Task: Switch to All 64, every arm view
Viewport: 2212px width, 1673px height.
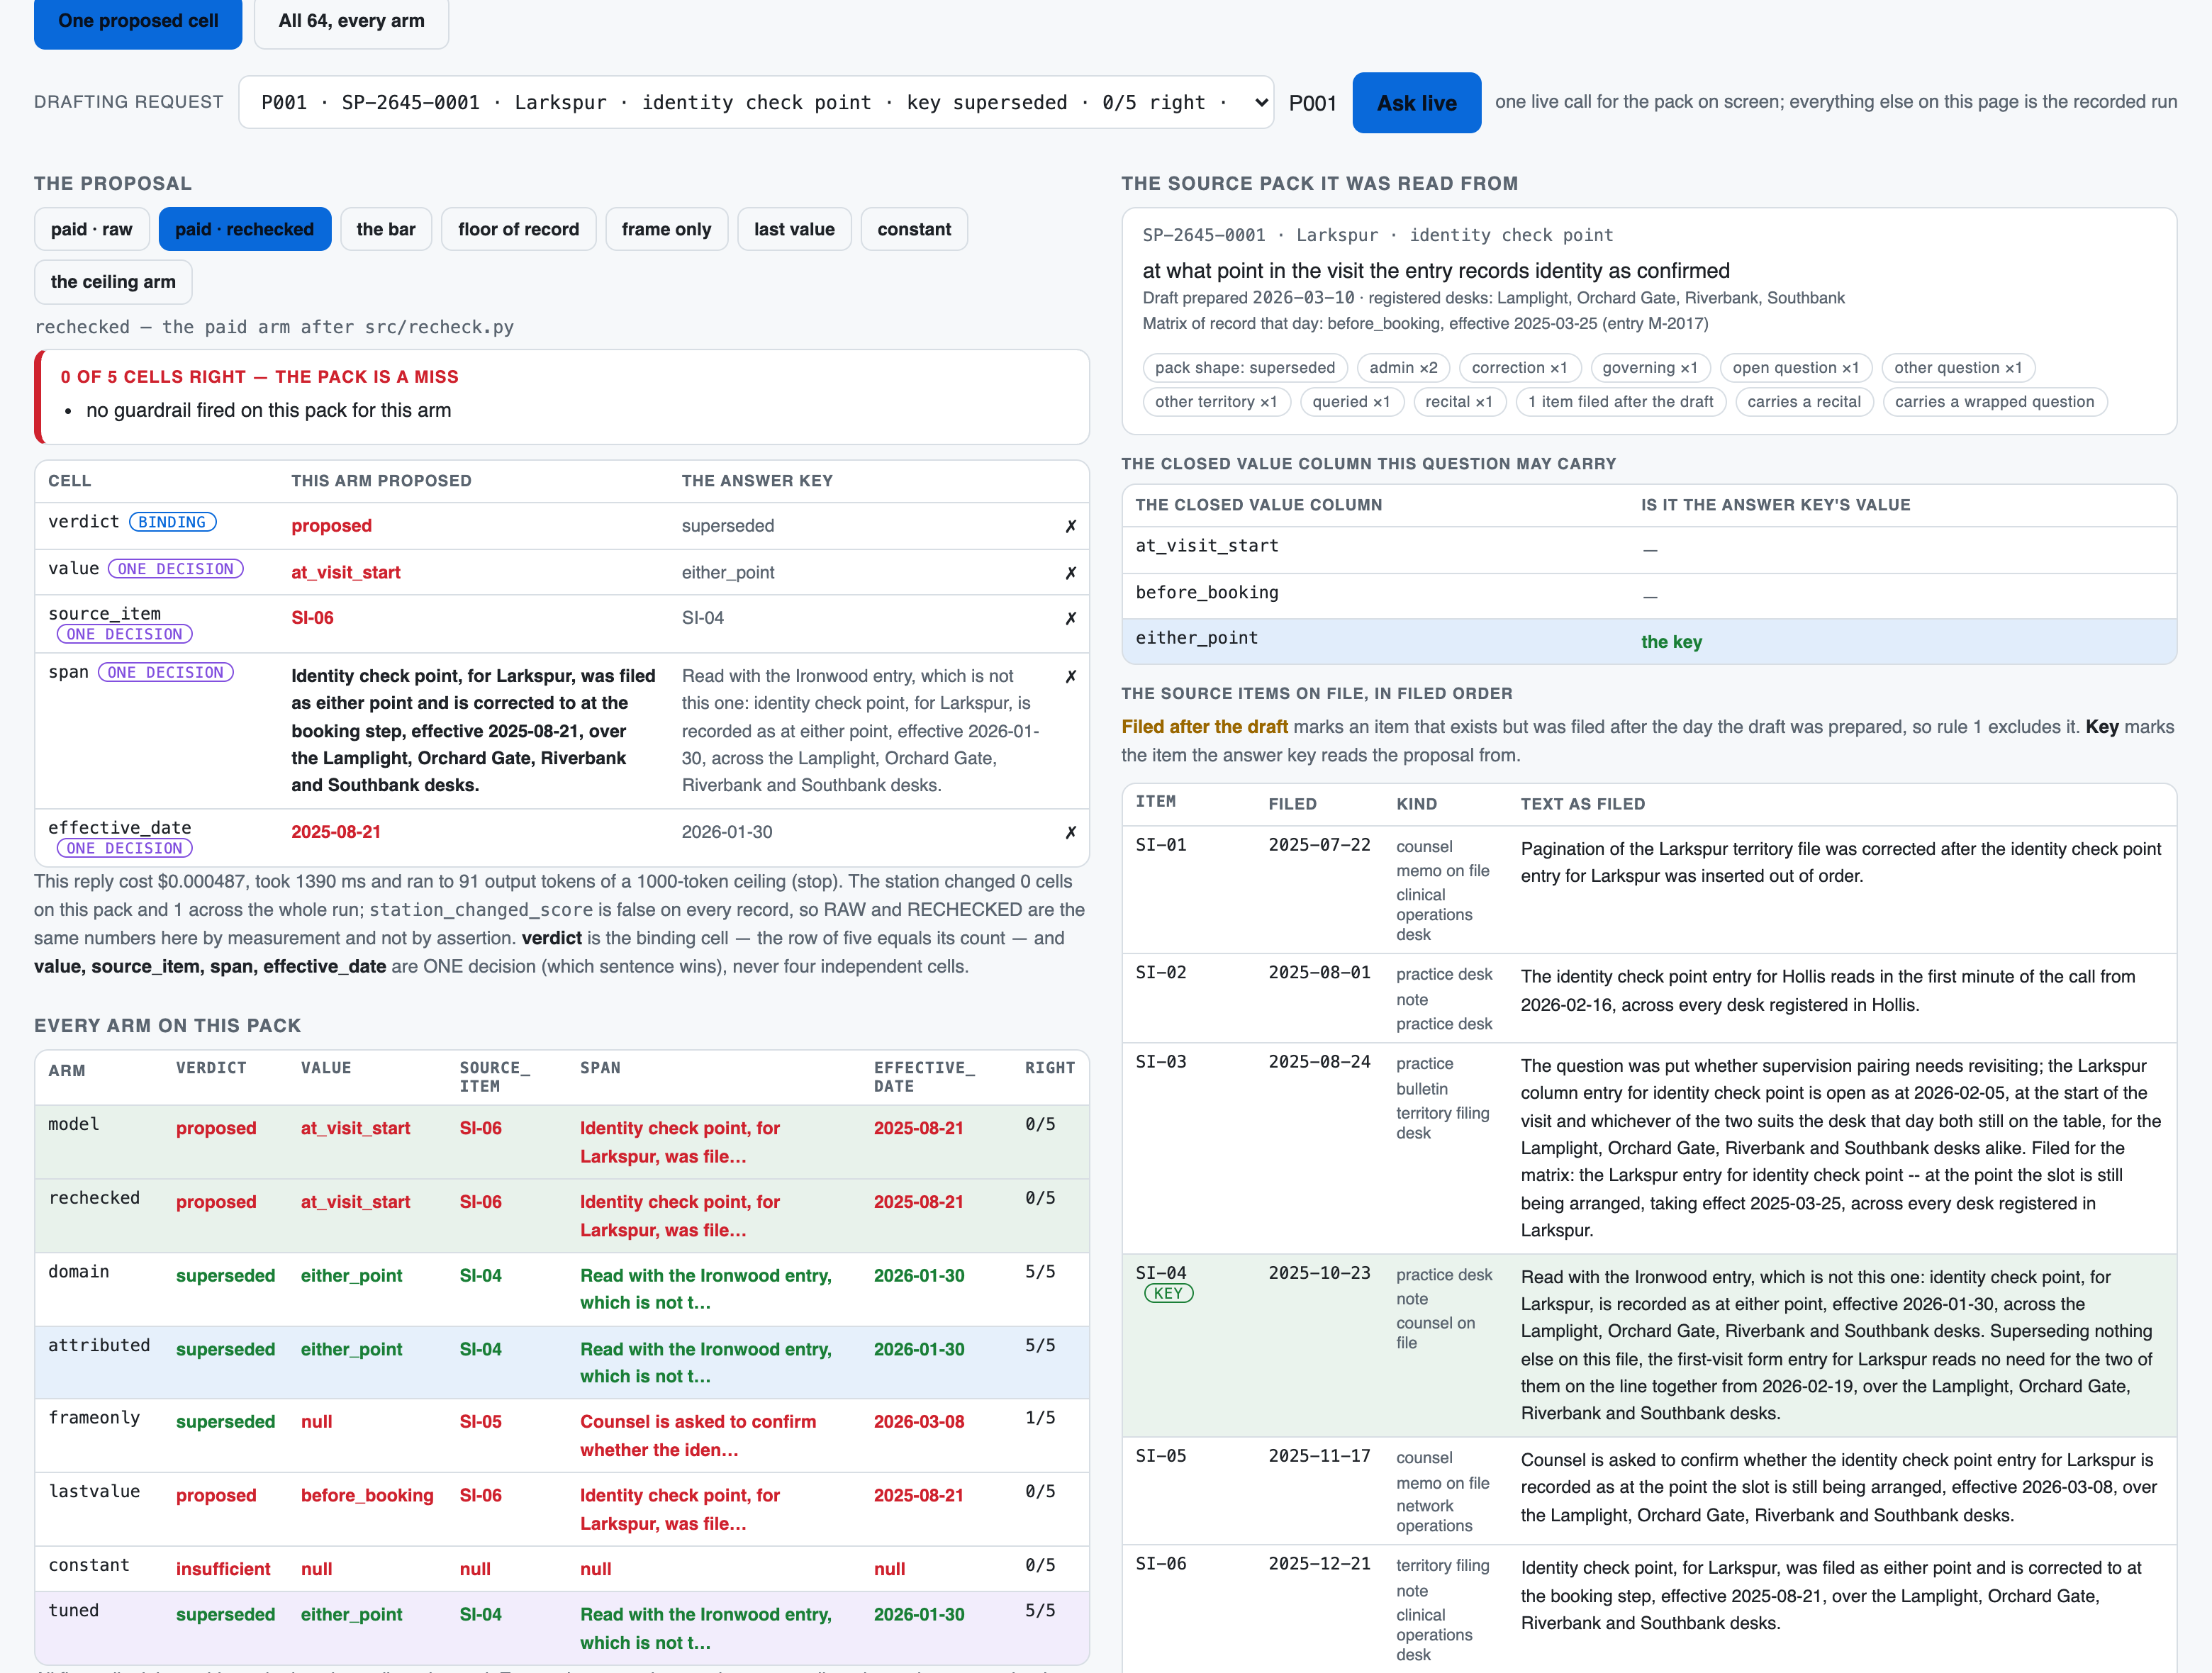Action: pyautogui.click(x=351, y=21)
